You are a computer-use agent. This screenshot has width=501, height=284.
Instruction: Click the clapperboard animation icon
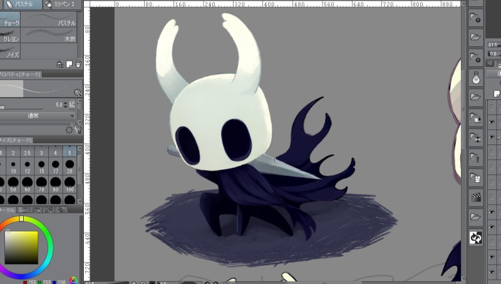[476, 198]
